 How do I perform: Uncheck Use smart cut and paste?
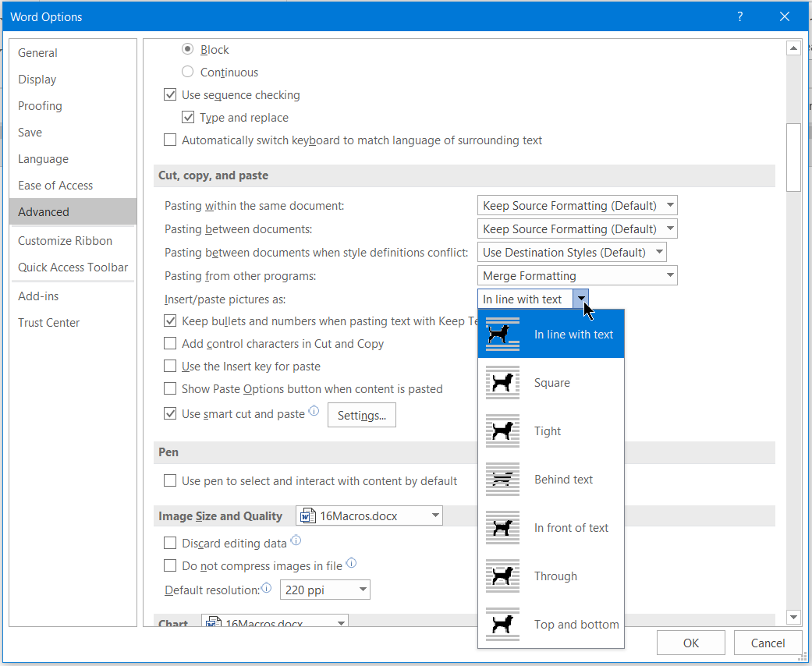pos(170,413)
